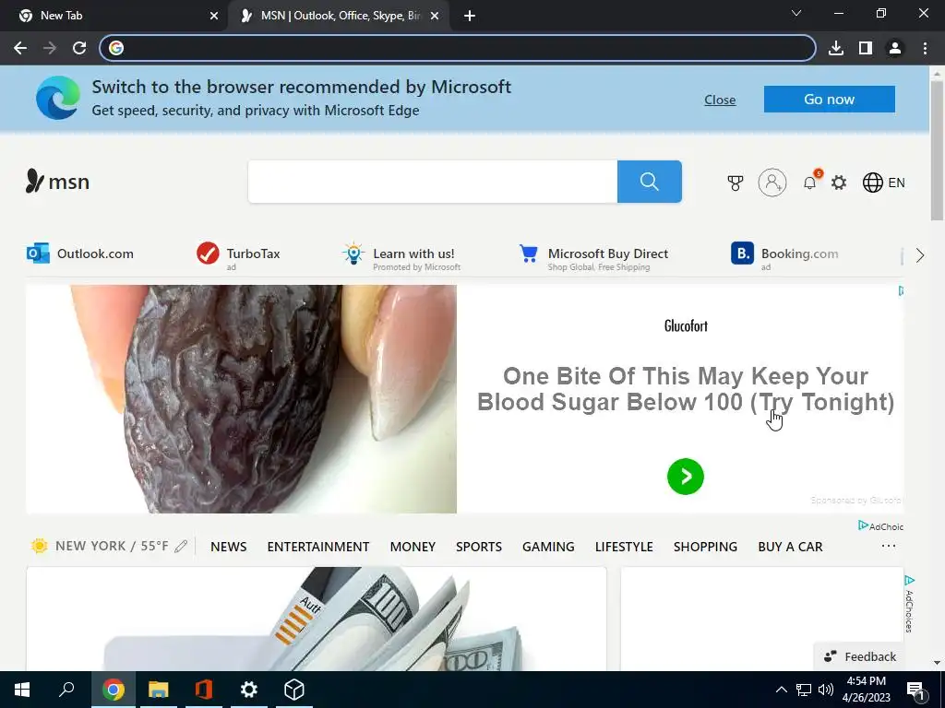Open the notifications bell icon
Image resolution: width=945 pixels, height=708 pixels.
[x=810, y=183]
